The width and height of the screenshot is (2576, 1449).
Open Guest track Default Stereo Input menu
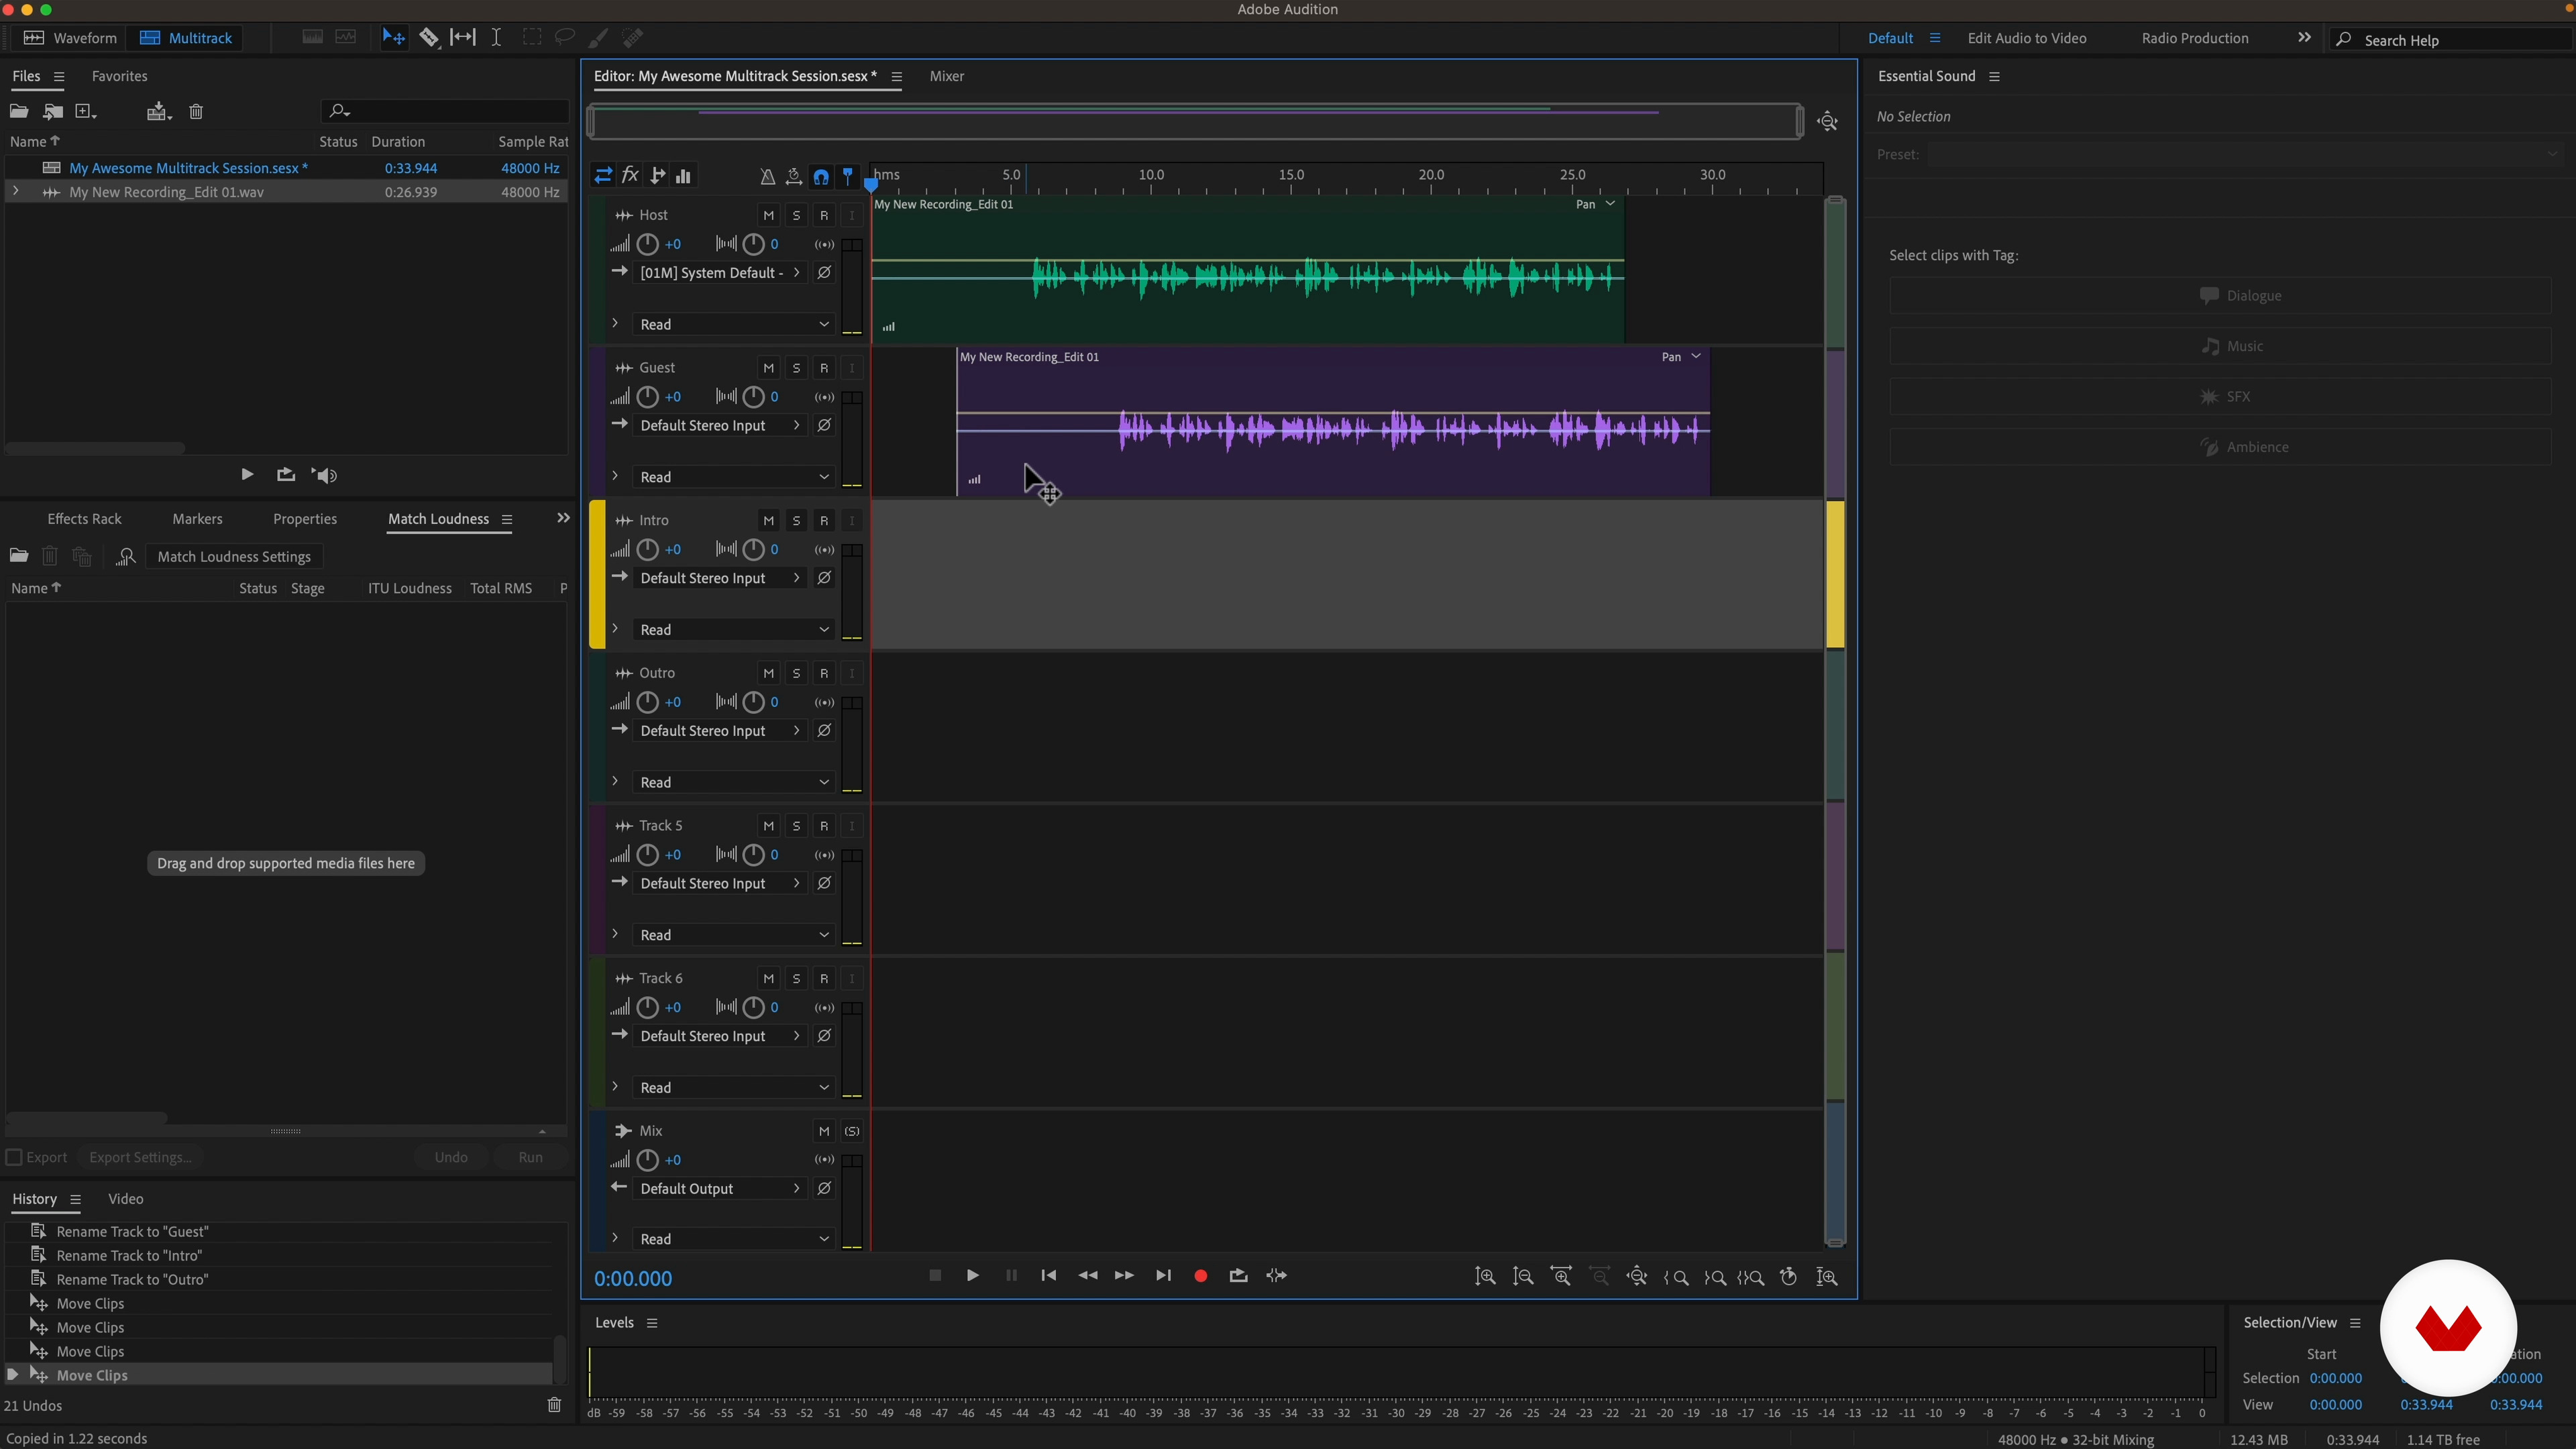(720, 426)
